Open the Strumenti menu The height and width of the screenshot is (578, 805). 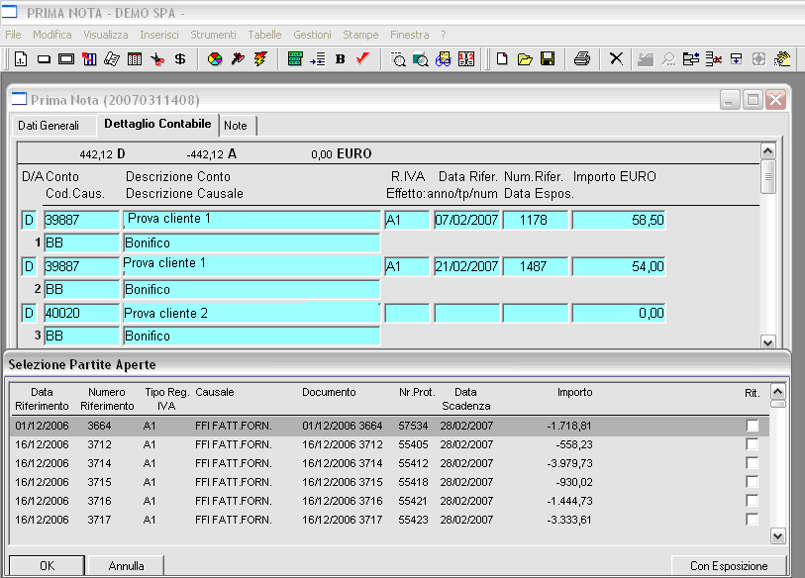(x=213, y=35)
